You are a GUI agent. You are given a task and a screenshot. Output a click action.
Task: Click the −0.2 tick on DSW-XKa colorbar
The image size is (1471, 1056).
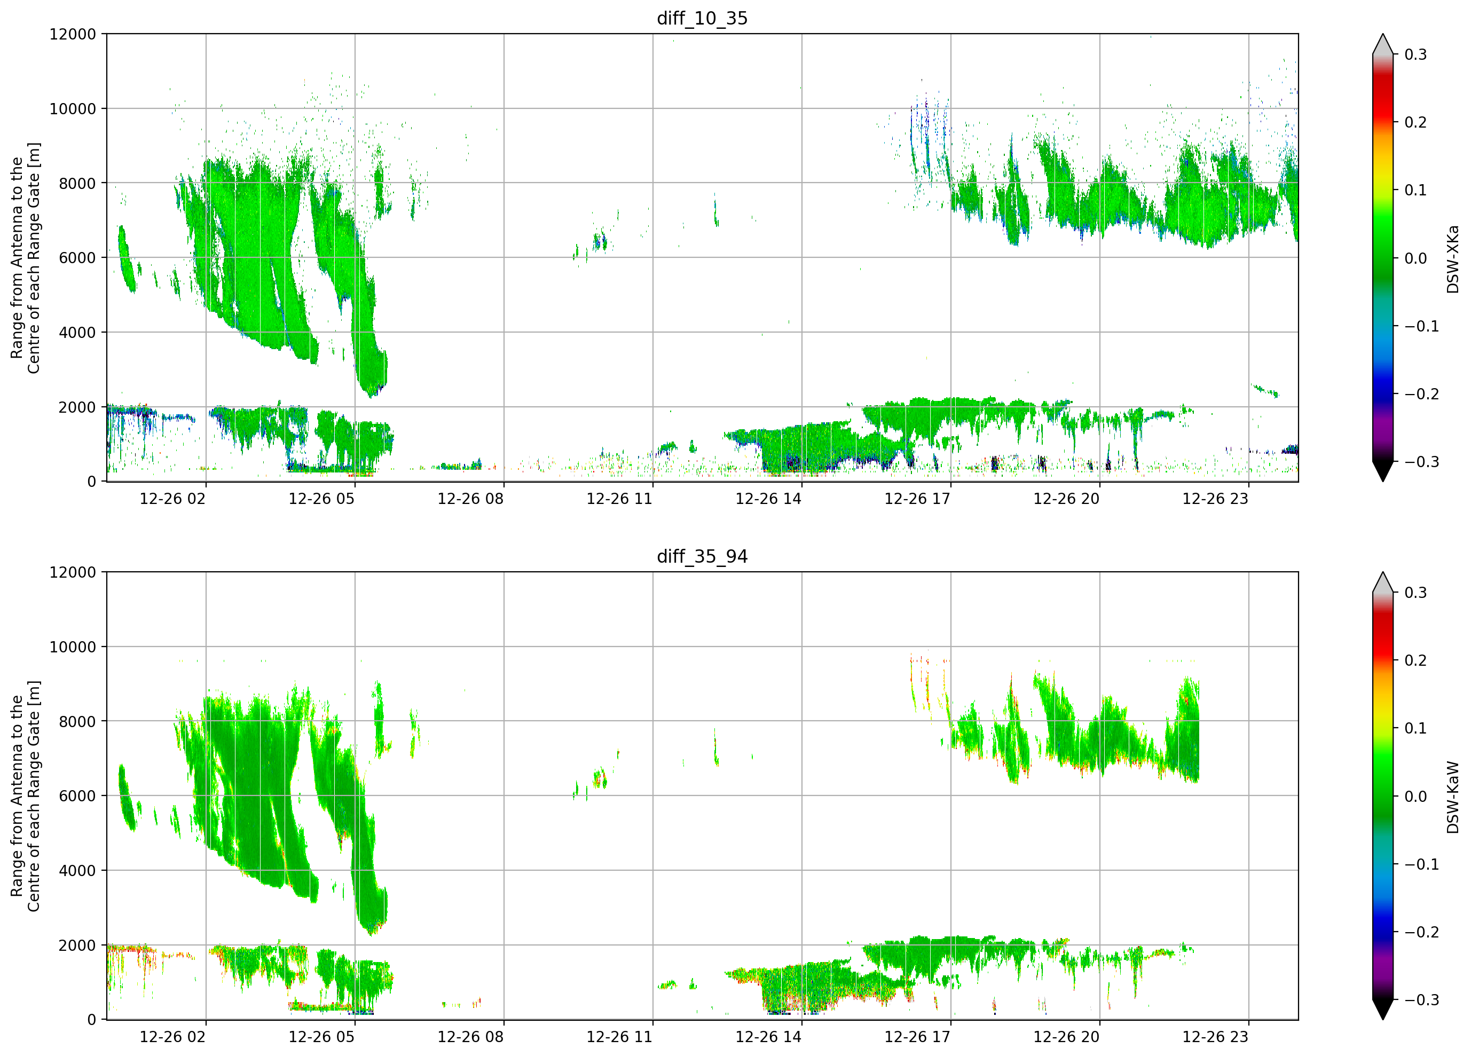pos(1422,395)
